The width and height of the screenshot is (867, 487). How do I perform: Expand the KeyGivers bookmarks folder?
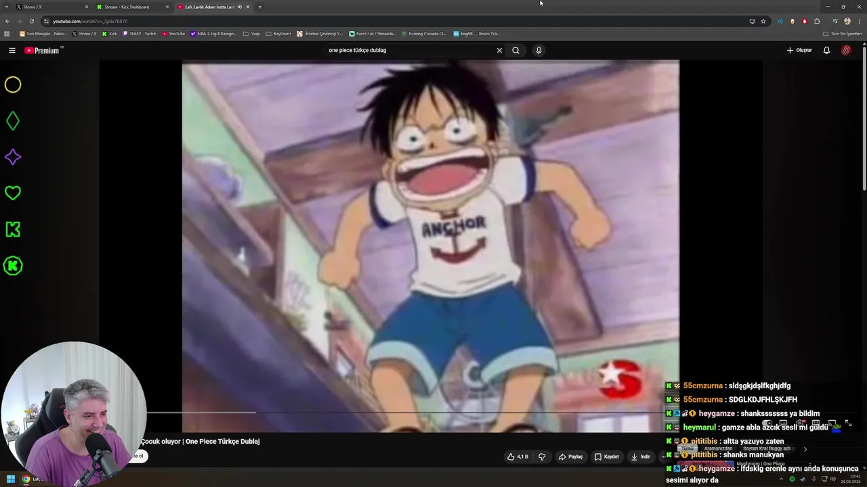tap(278, 33)
